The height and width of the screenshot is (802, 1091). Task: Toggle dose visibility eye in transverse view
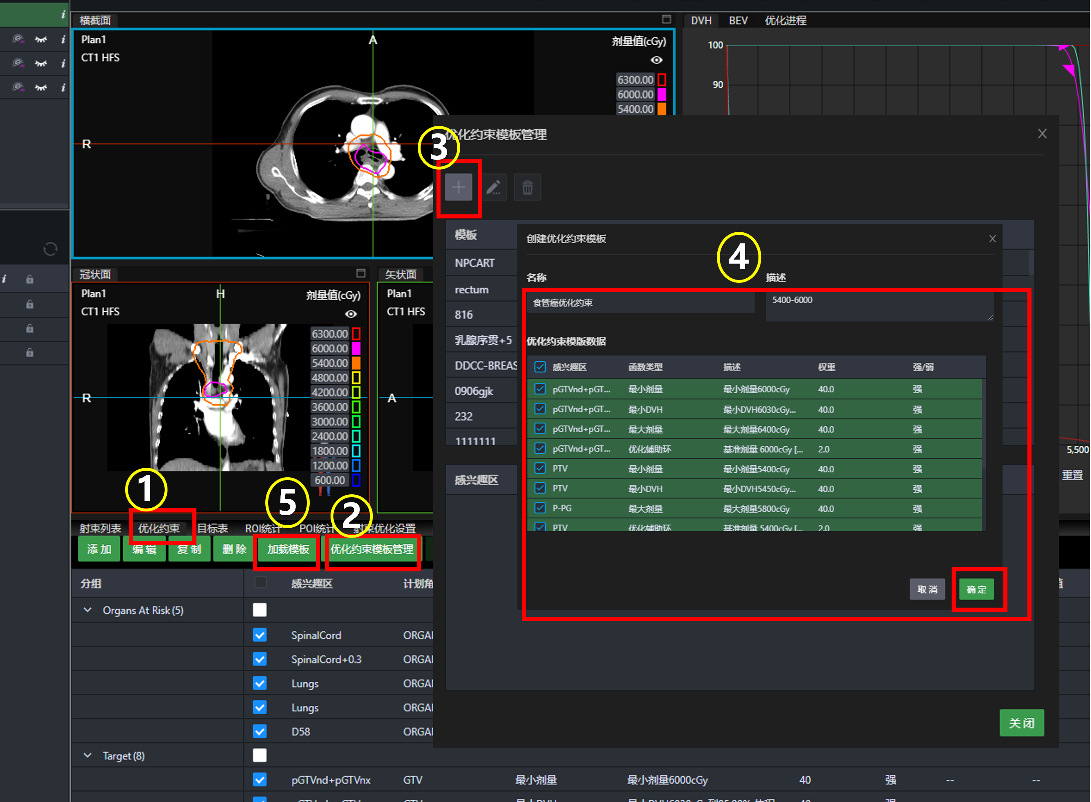(656, 60)
